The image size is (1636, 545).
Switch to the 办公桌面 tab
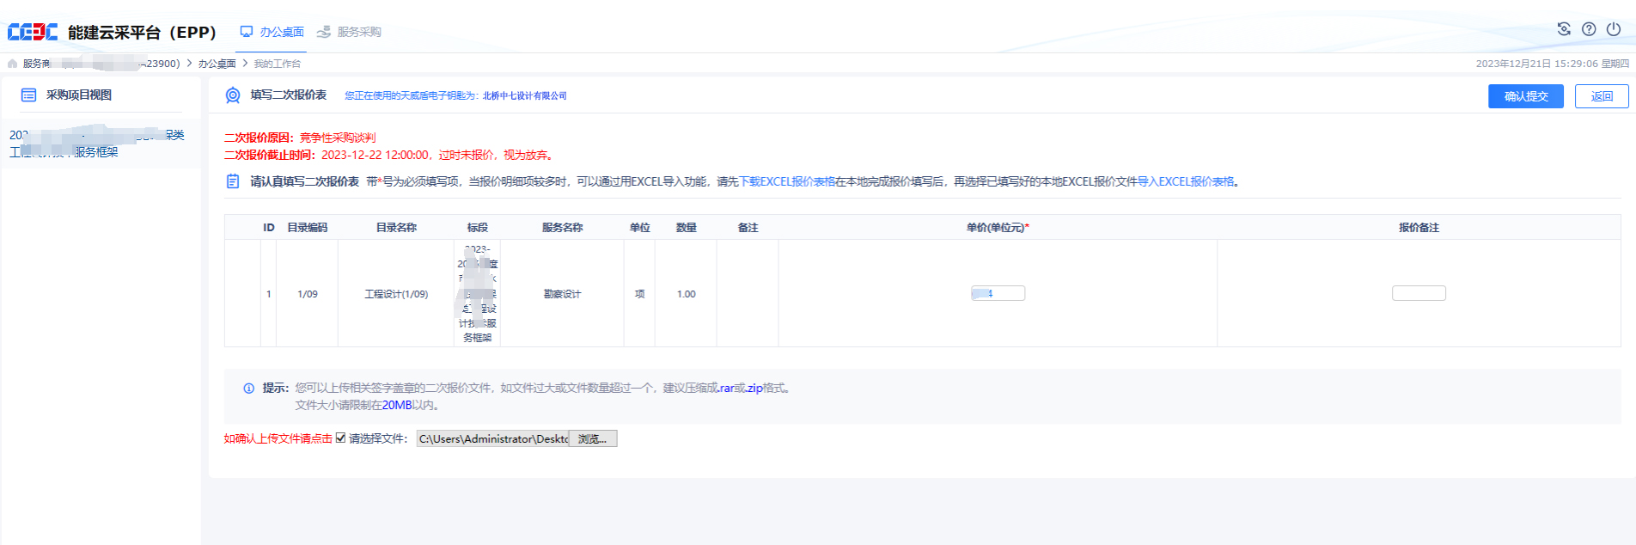click(272, 32)
